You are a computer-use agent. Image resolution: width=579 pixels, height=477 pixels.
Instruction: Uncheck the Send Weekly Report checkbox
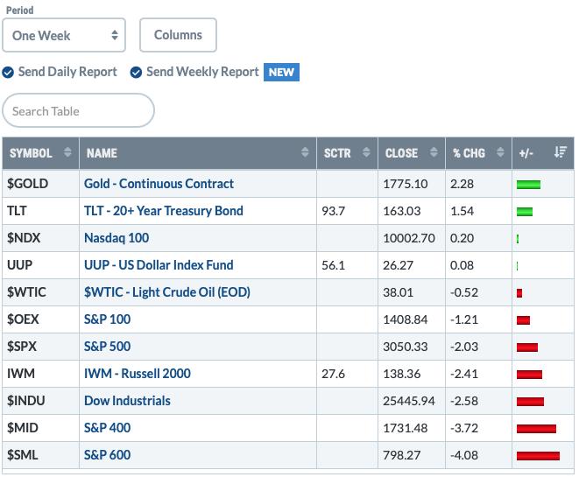pos(136,73)
